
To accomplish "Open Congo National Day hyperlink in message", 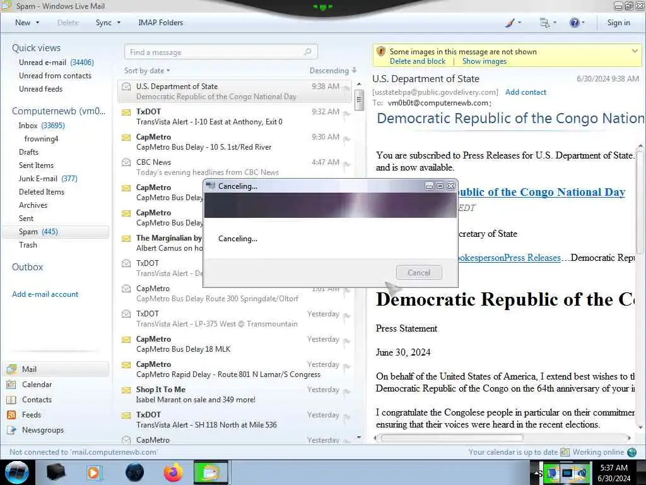I will coord(542,192).
